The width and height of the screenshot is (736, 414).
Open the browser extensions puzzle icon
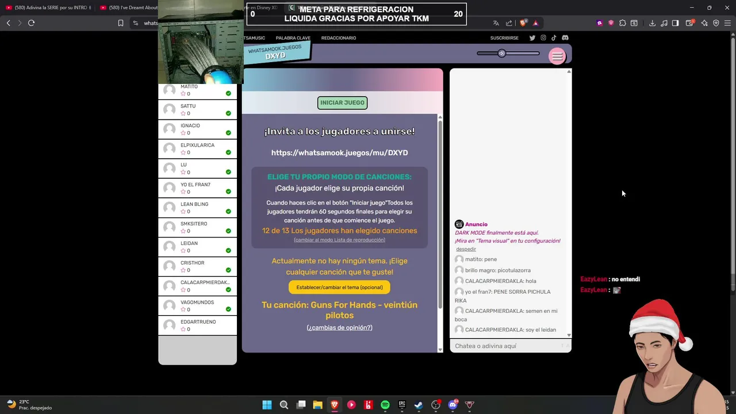[x=623, y=23]
